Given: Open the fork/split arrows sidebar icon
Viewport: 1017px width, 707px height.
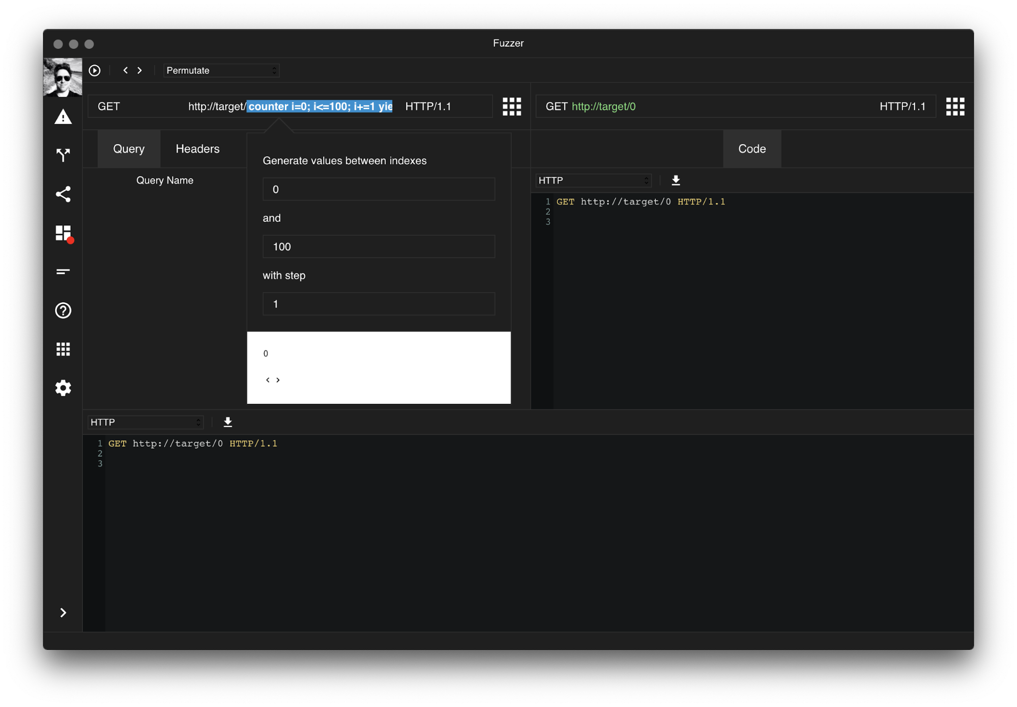Looking at the screenshot, I should point(63,155).
